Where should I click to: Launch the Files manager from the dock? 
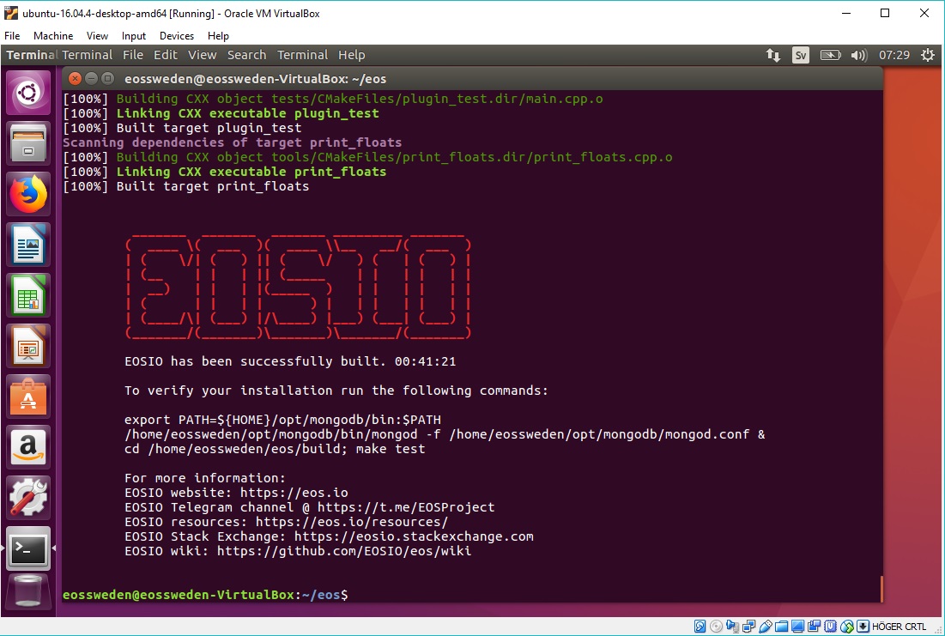tap(28, 143)
